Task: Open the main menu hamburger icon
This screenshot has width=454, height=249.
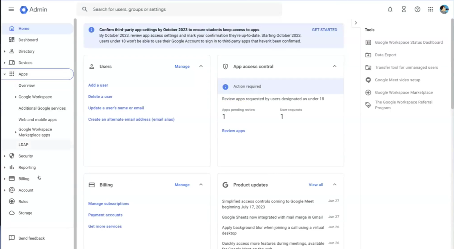Action: (11, 9)
